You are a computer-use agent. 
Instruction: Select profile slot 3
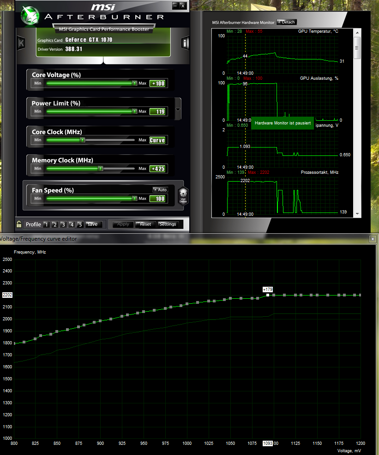pos(63,225)
